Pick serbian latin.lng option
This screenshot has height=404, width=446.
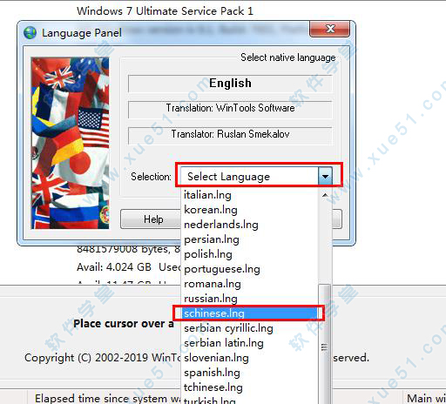pyautogui.click(x=250, y=343)
